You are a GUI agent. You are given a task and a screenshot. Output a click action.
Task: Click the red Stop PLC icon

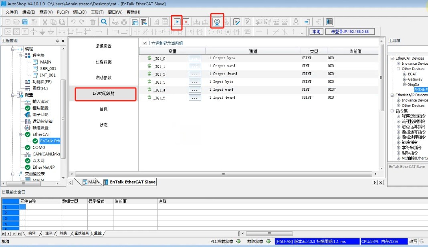click(x=186, y=22)
